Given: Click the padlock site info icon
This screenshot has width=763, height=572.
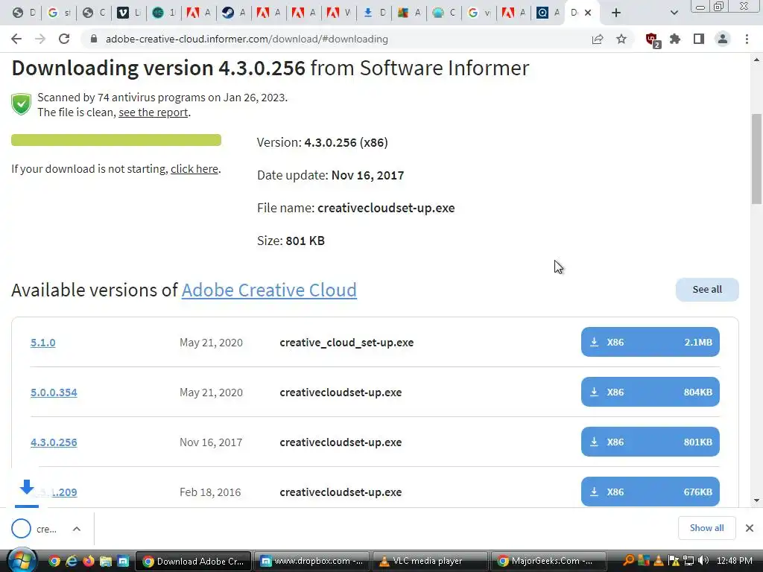Looking at the screenshot, I should (x=94, y=39).
